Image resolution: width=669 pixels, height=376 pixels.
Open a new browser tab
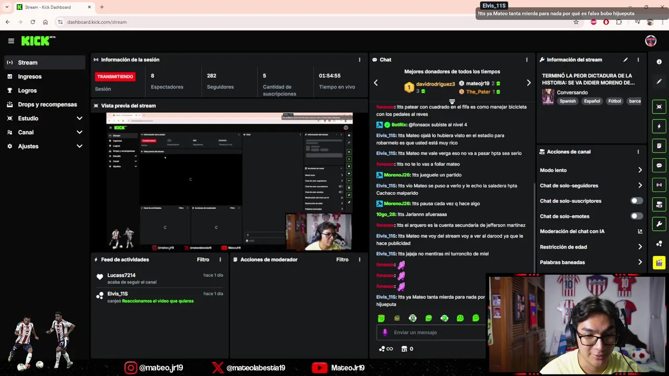coord(102,7)
